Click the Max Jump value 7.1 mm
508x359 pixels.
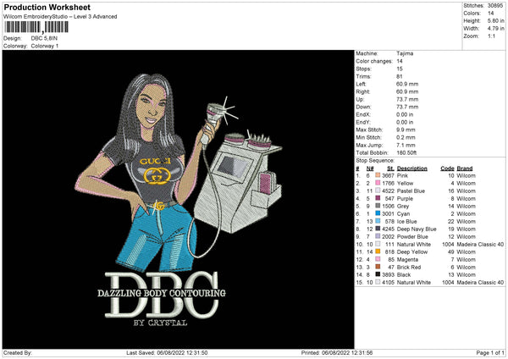coord(406,145)
